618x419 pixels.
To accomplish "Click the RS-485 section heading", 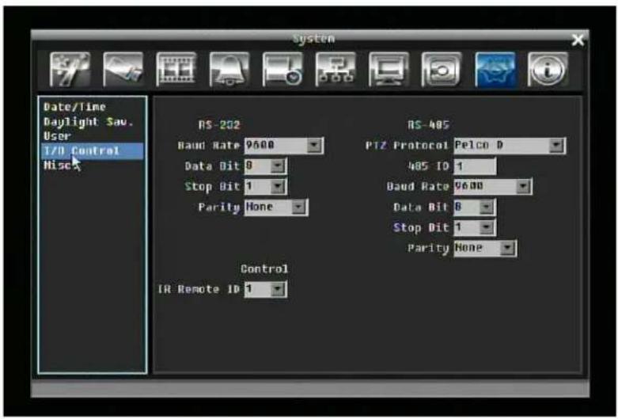I will (428, 125).
